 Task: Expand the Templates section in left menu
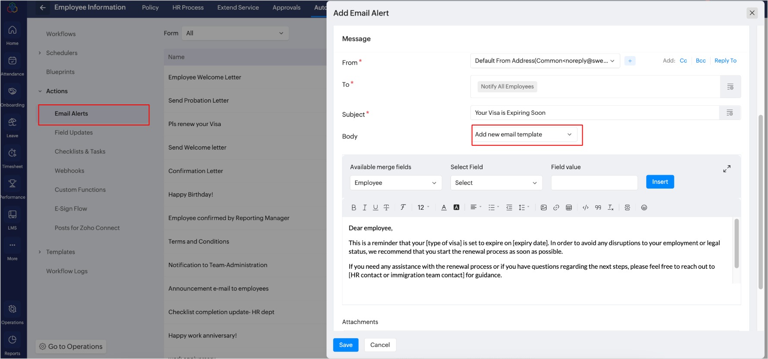pos(60,252)
